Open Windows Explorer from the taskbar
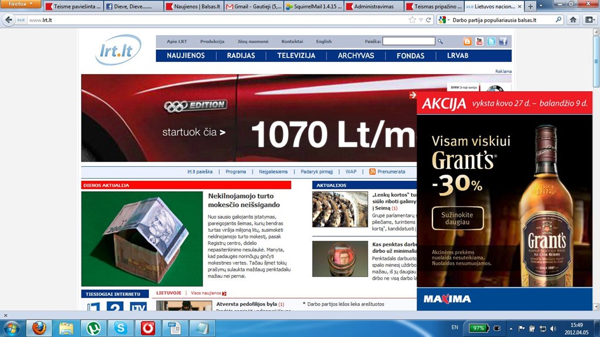 coord(66,328)
